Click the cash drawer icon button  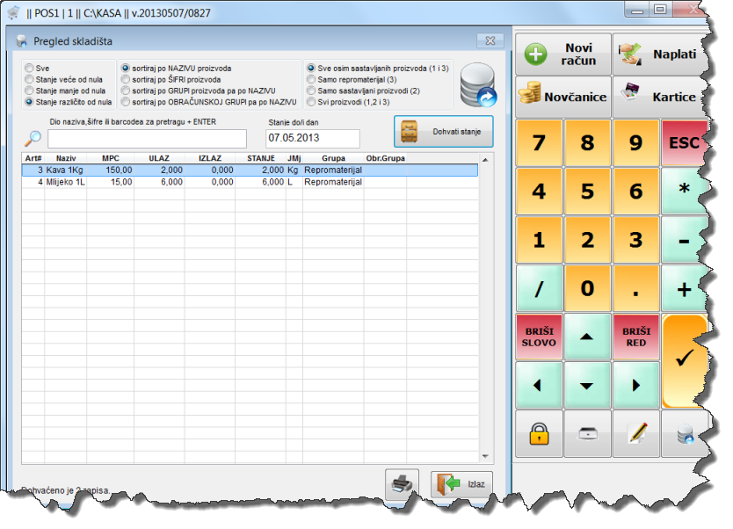click(x=586, y=433)
